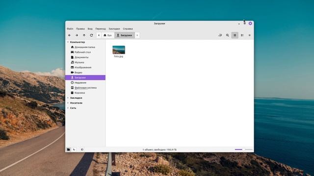Reload the current folder view
The width and height of the screenshot is (314, 176).
[92, 35]
